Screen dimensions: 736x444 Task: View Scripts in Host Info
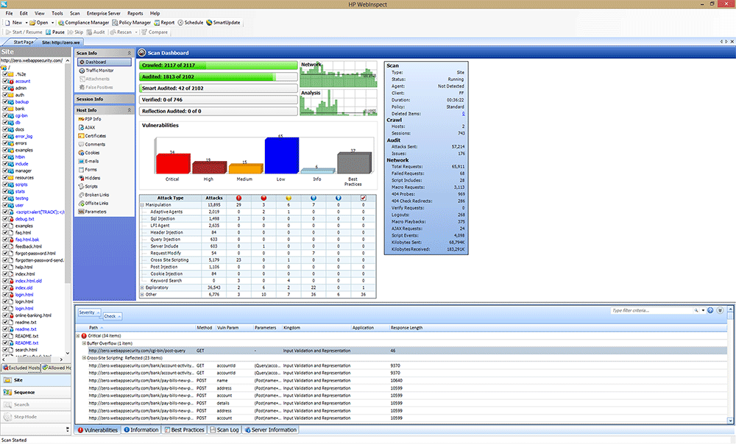[88, 187]
